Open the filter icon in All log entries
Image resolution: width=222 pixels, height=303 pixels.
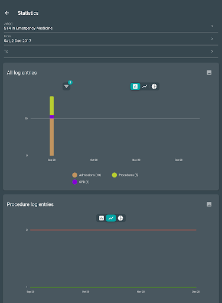67,86
